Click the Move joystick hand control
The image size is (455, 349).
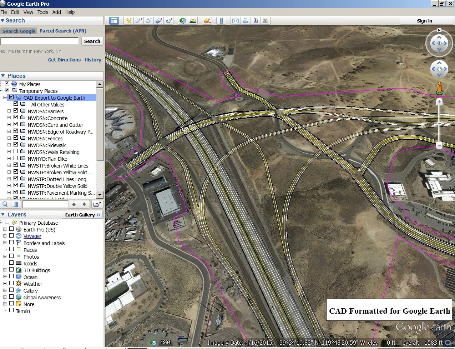(439, 69)
